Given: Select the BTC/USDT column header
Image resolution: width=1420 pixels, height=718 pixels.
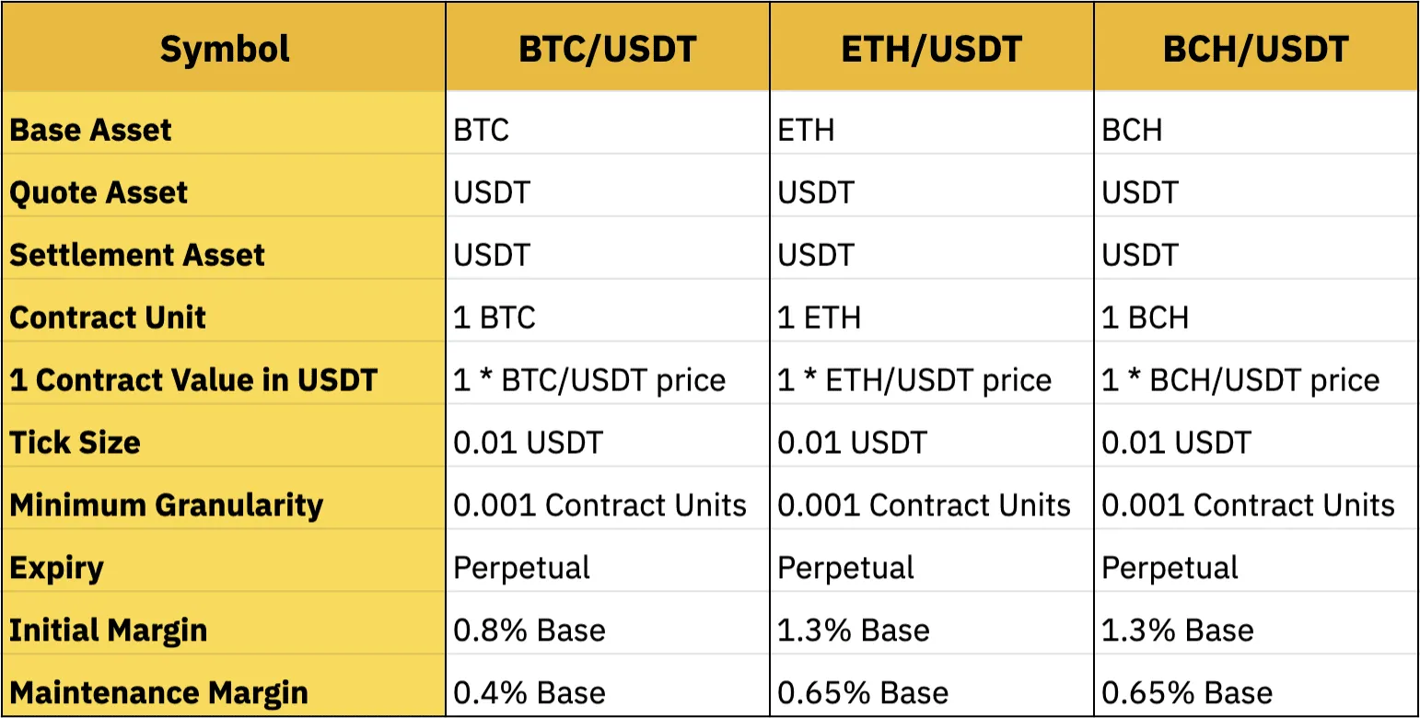Looking at the screenshot, I should click(x=608, y=49).
